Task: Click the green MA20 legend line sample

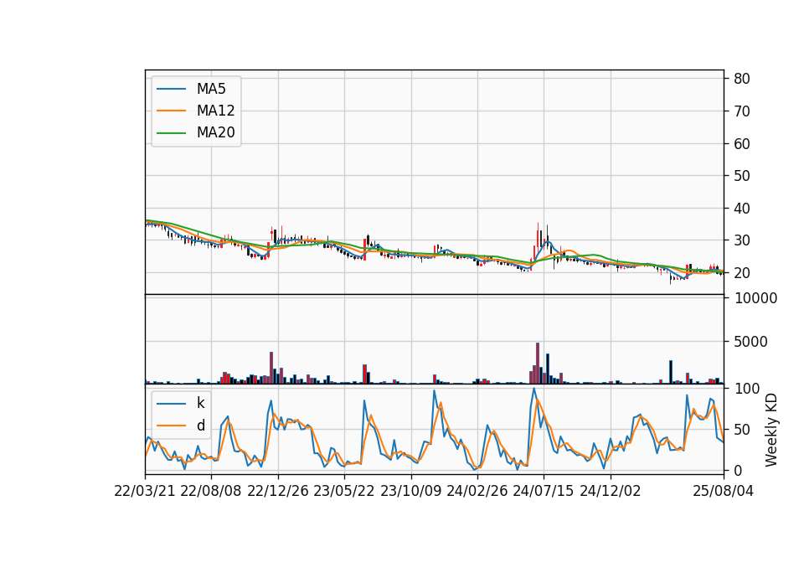Action: [x=171, y=133]
